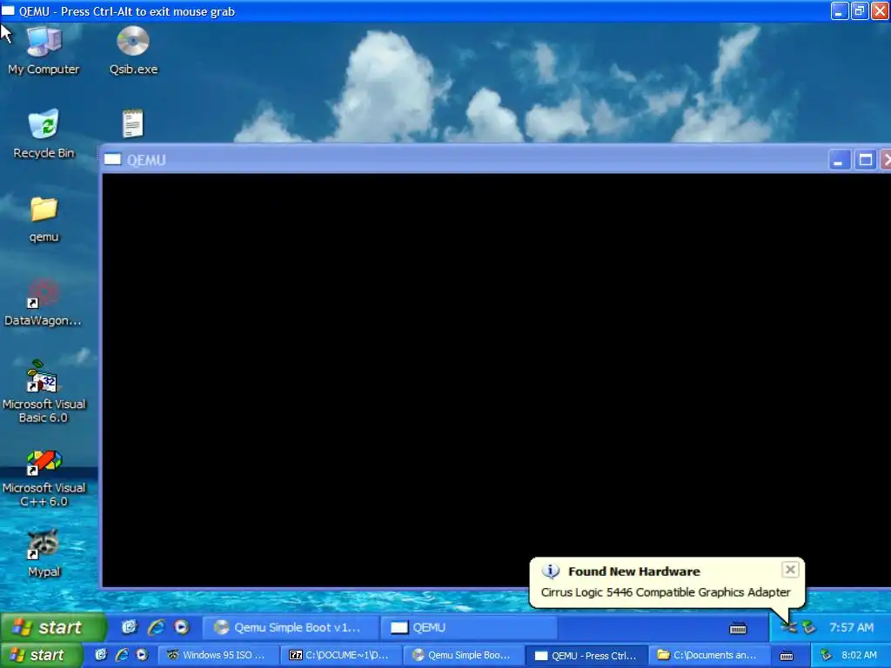
Task: Click the inner QEMU window title bar icon
Action: coord(112,160)
